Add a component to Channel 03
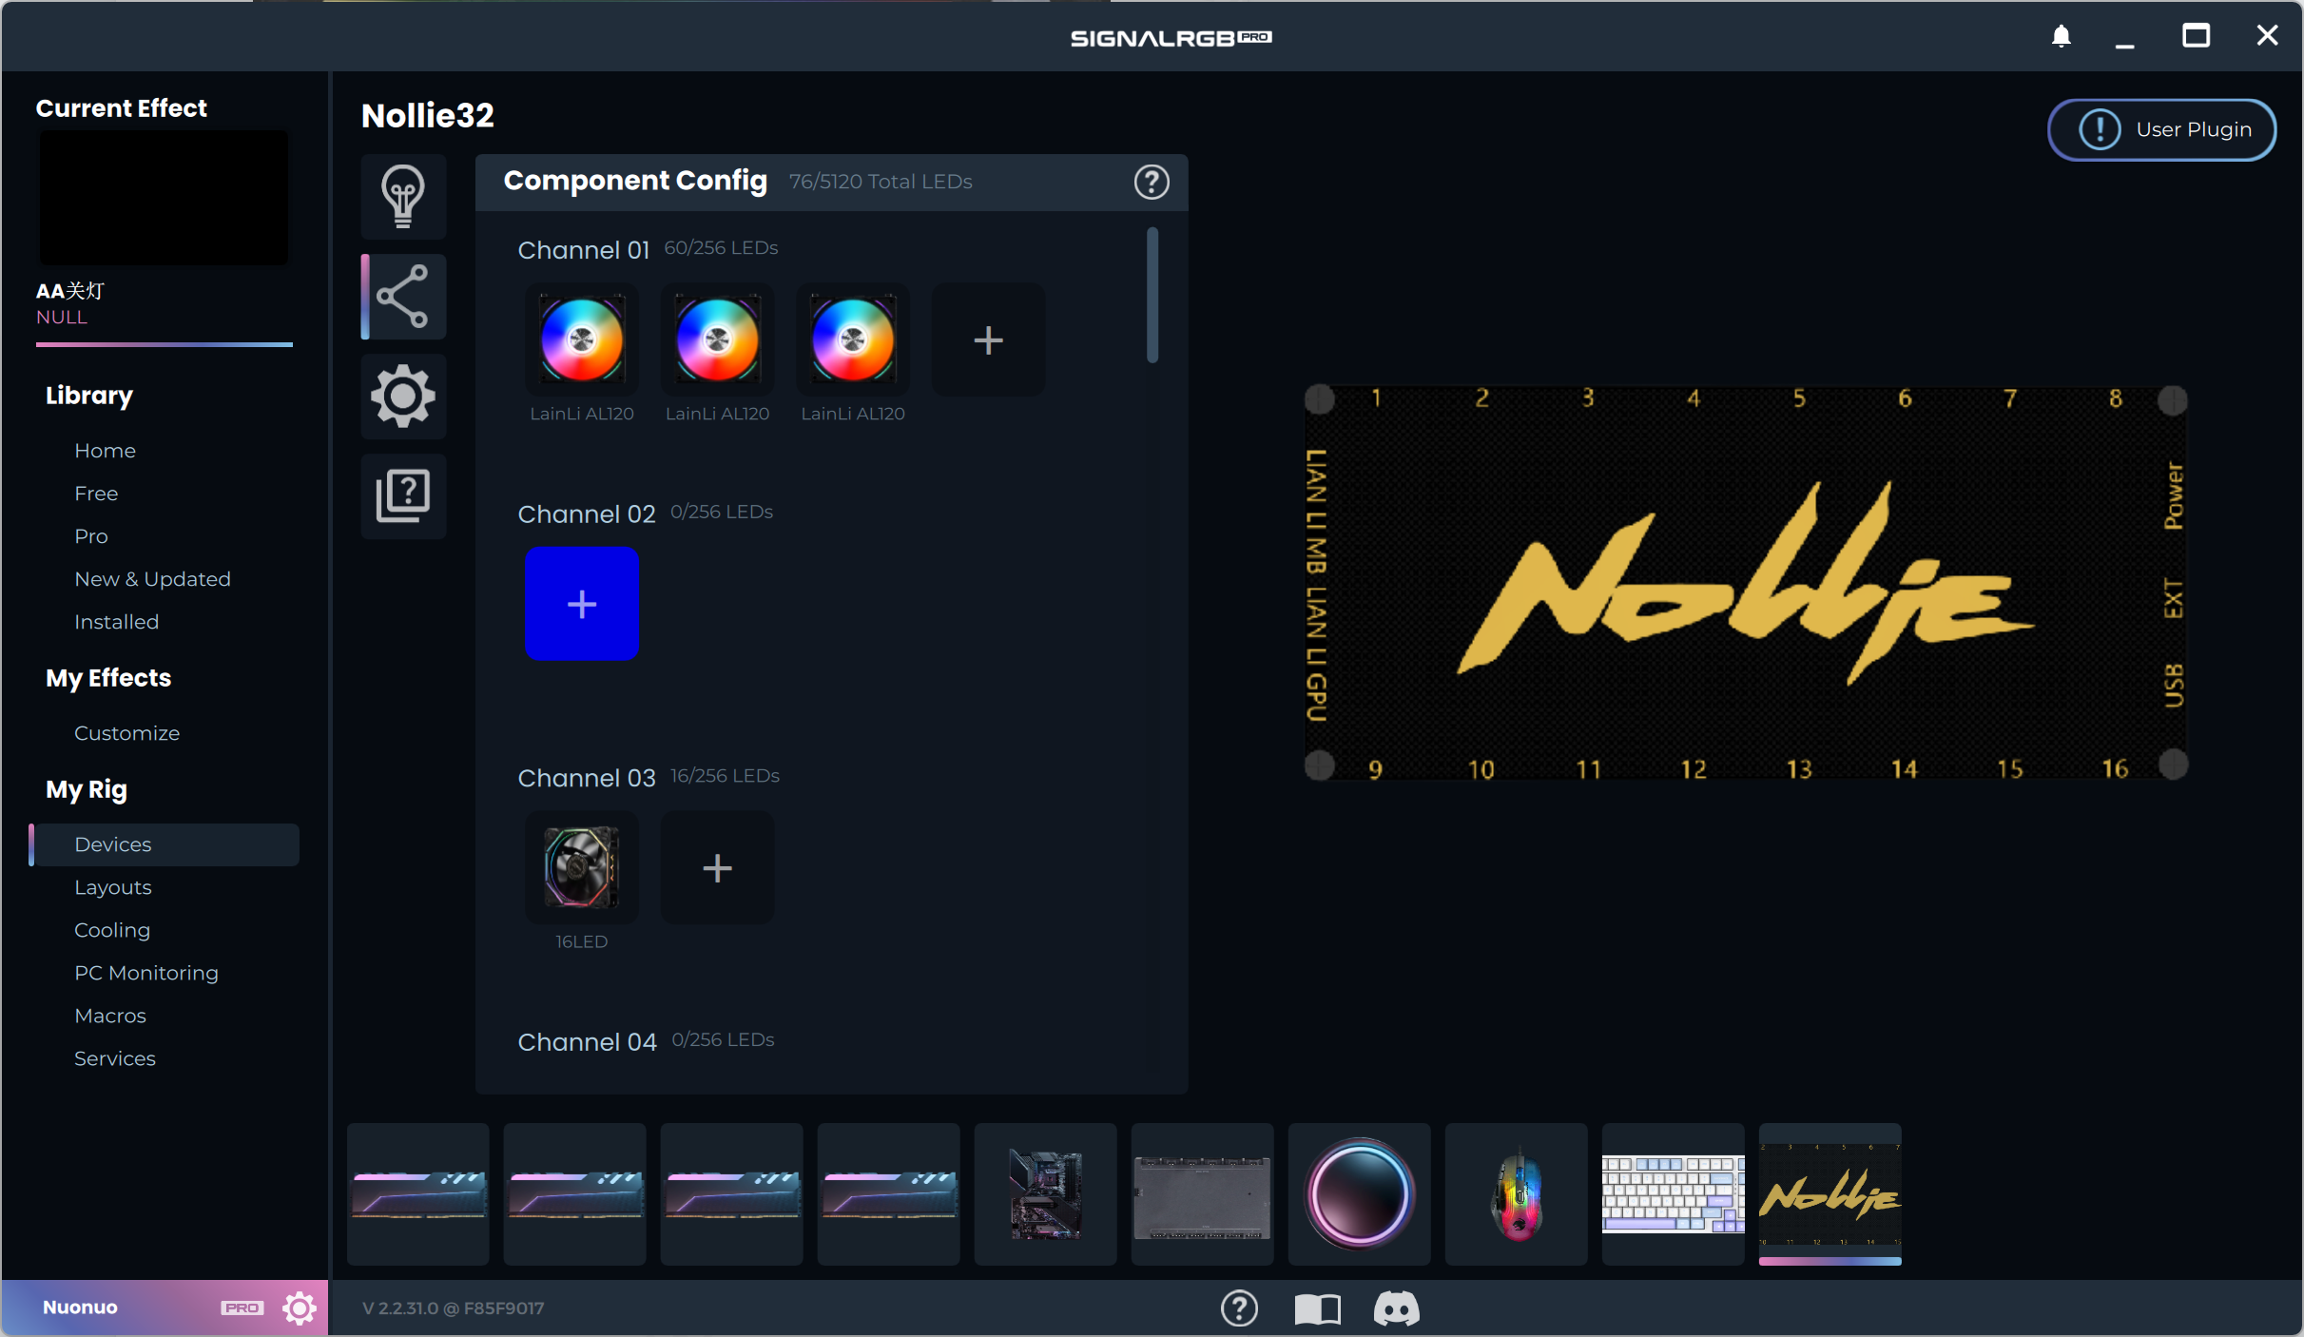Screen dimensions: 2304x1337 click(x=717, y=867)
